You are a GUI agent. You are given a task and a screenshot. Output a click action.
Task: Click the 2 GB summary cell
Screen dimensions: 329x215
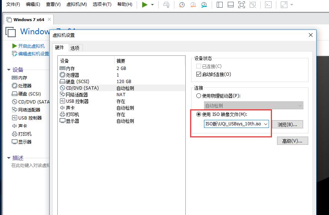[121, 69]
